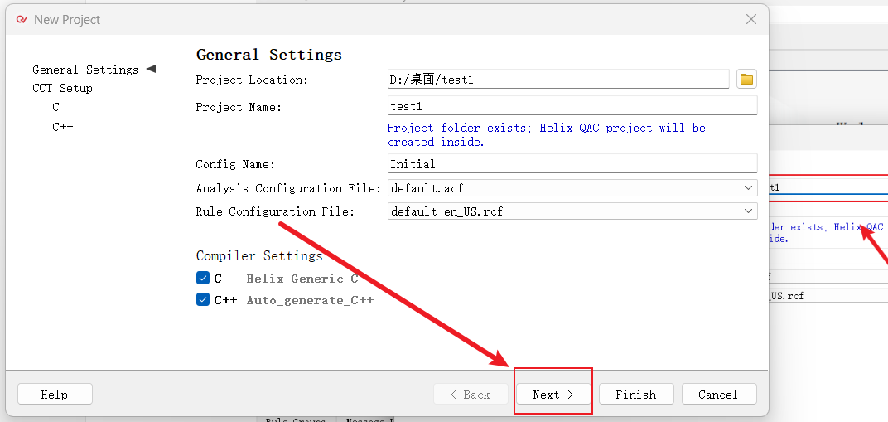Click the Compiler Settings heading

click(x=259, y=255)
